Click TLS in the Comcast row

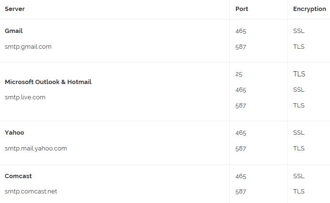click(298, 192)
